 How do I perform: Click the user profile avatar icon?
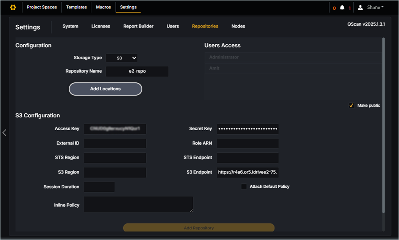(360, 8)
